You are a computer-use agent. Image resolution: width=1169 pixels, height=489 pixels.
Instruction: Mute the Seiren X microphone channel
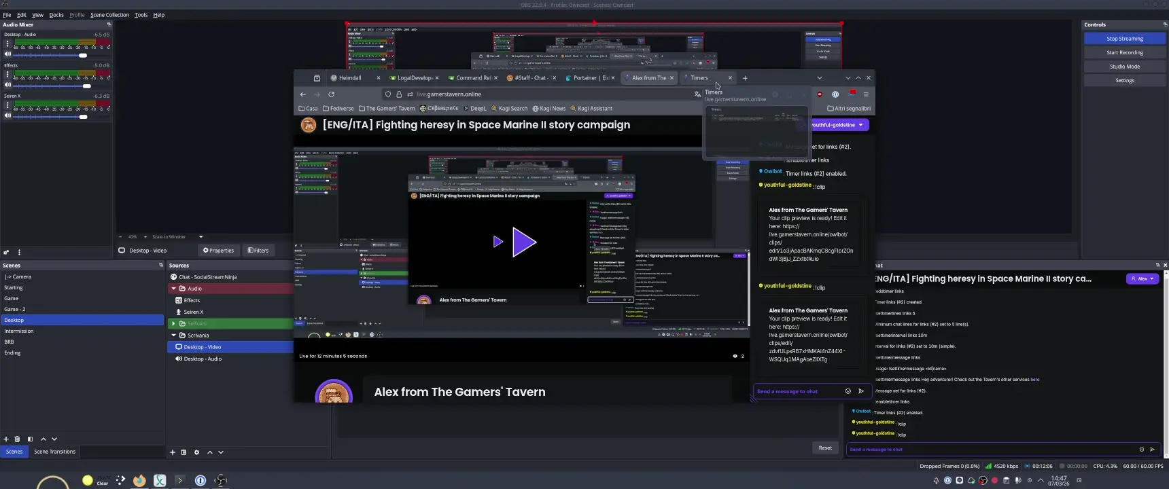click(7, 116)
